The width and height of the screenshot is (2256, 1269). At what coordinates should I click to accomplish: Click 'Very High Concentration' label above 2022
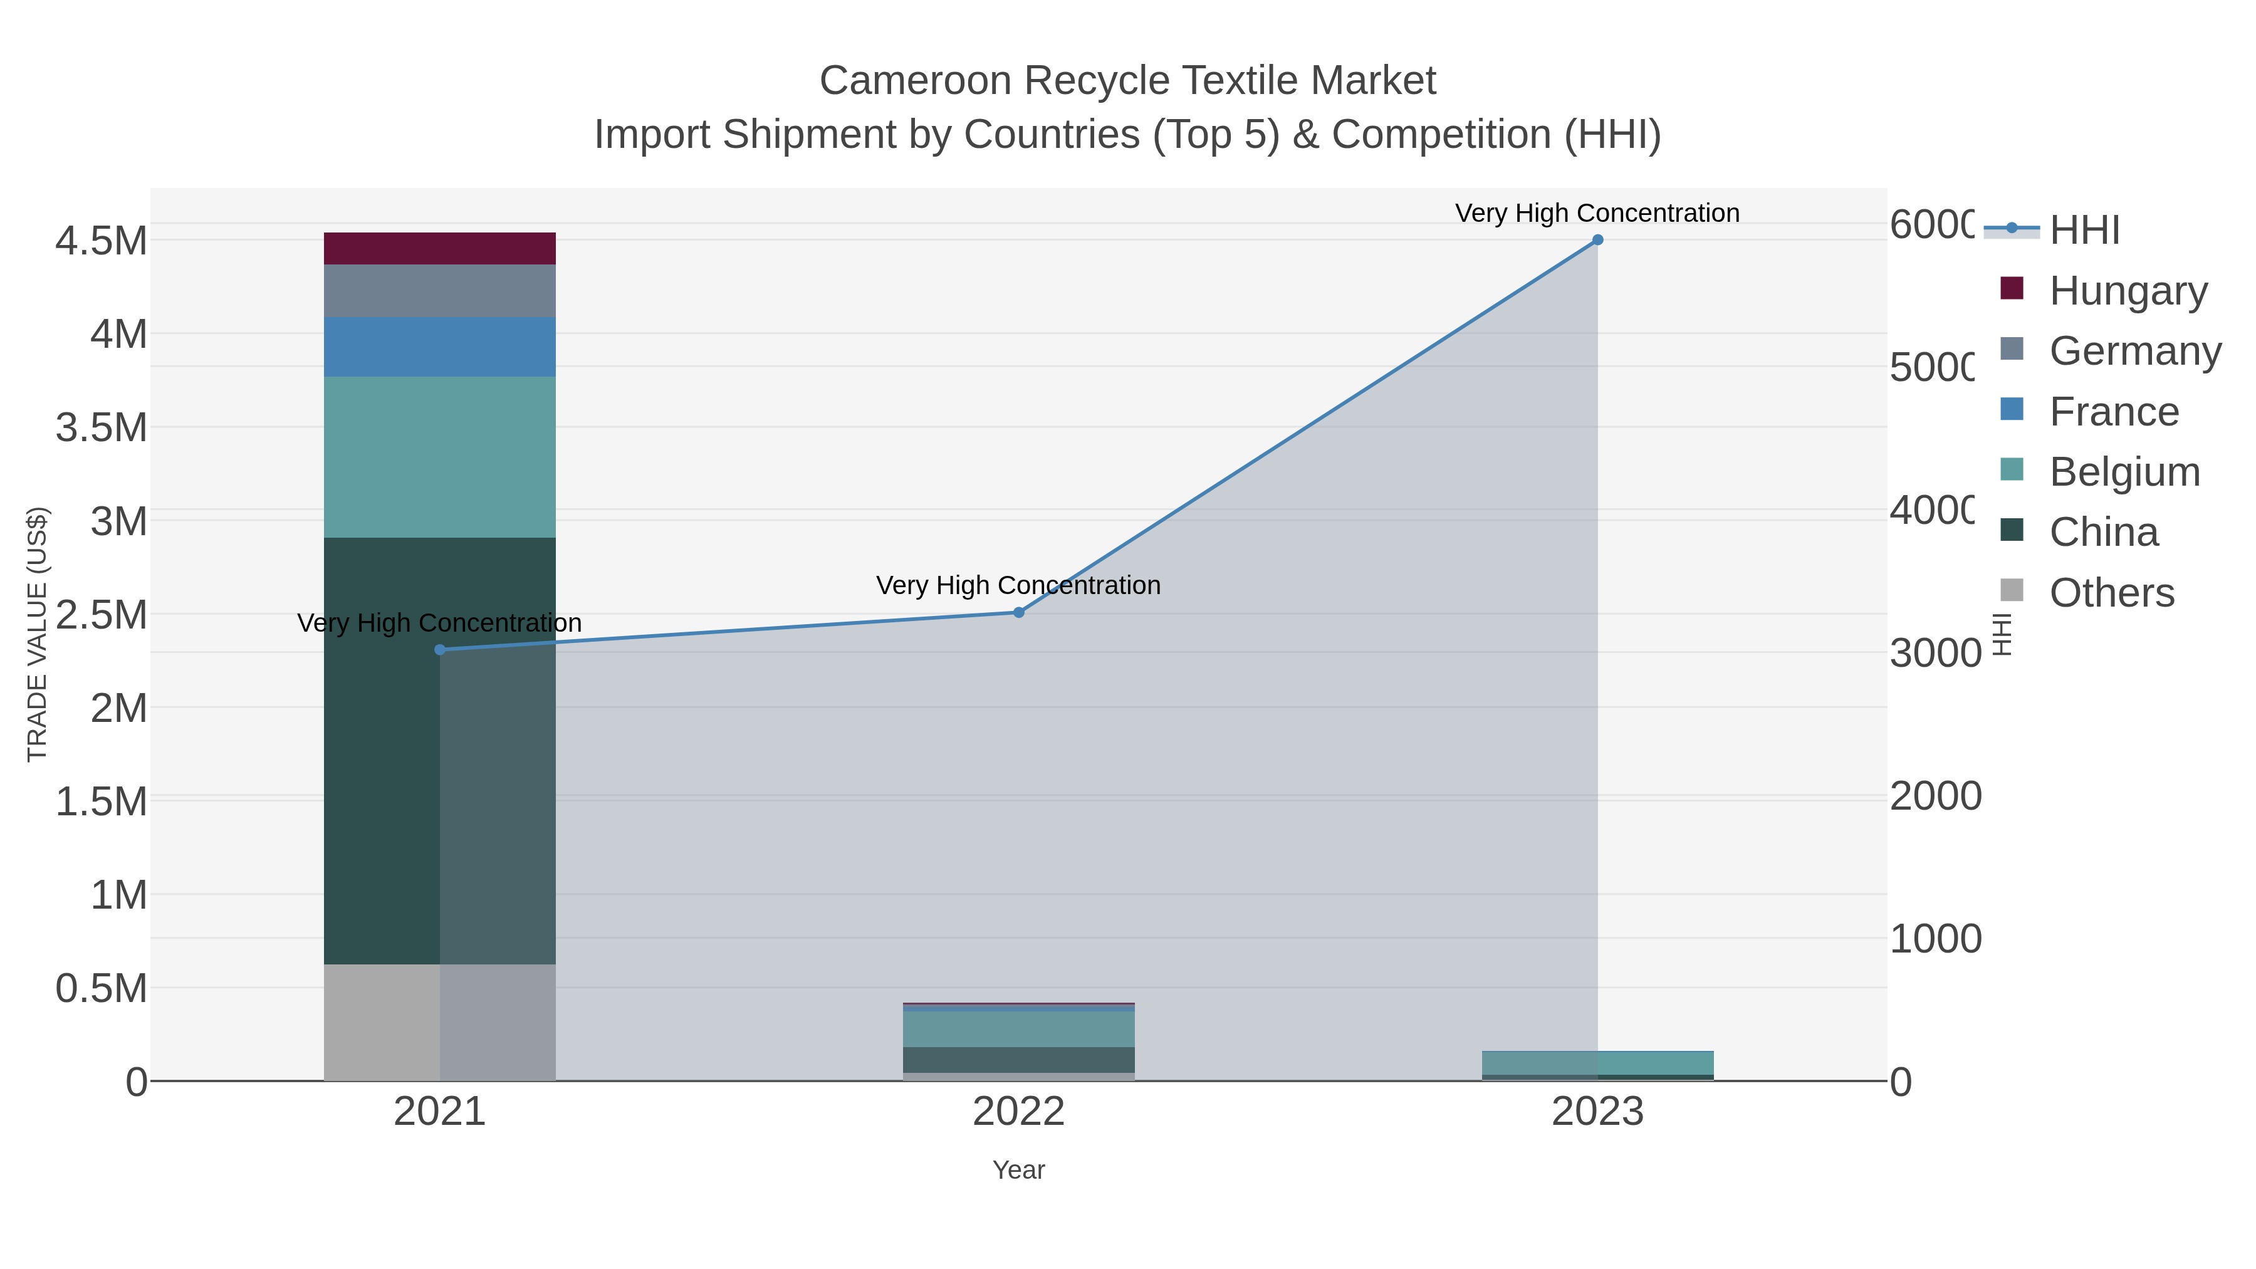click(x=1018, y=585)
